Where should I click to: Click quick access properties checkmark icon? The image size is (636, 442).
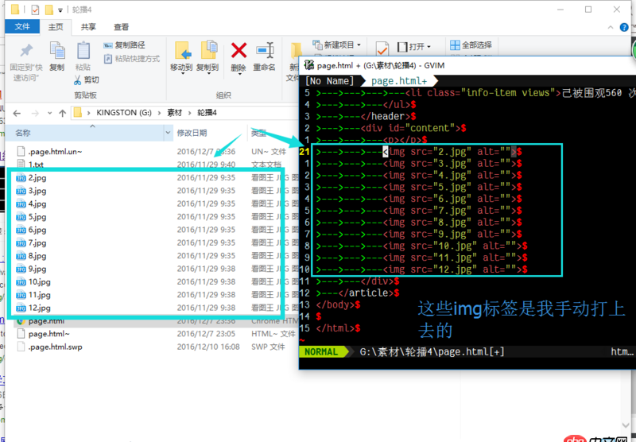[x=35, y=10]
